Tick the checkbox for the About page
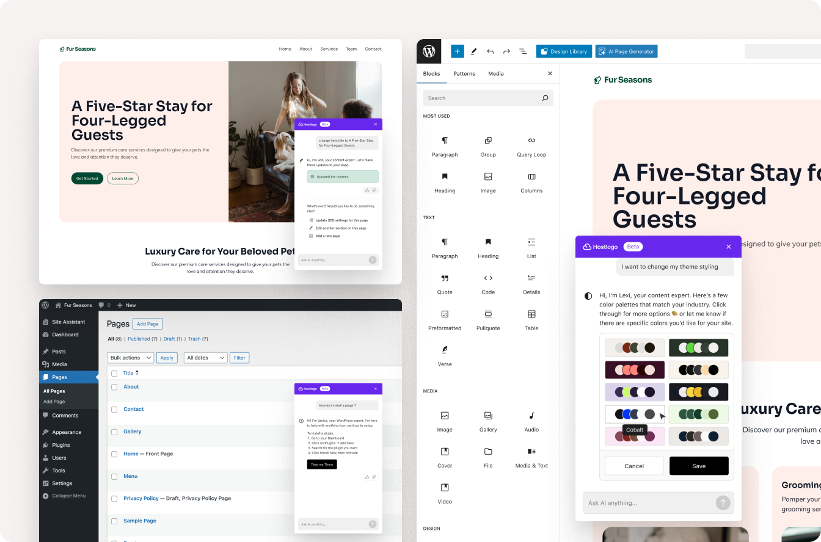821x542 pixels. coord(114,387)
